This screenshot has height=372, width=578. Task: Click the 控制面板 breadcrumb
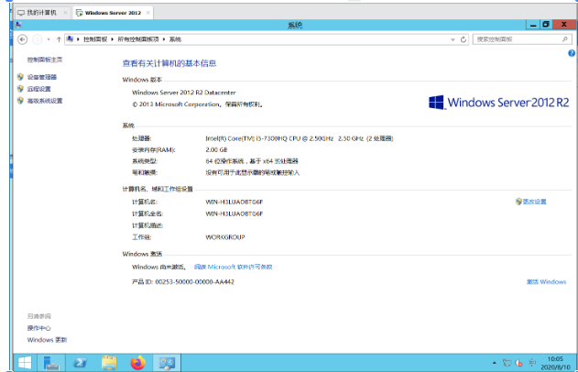tap(95, 39)
